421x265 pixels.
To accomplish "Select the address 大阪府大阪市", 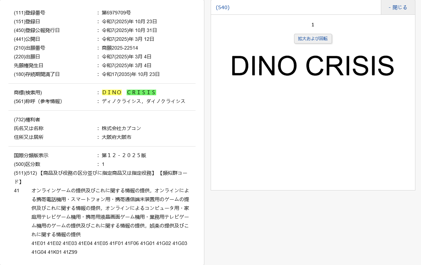I will (116, 137).
